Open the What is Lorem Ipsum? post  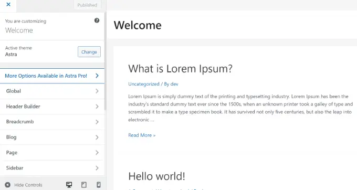(180, 69)
